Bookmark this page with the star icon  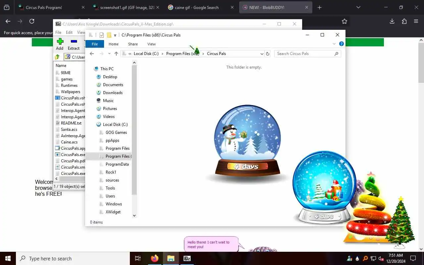coord(344,21)
